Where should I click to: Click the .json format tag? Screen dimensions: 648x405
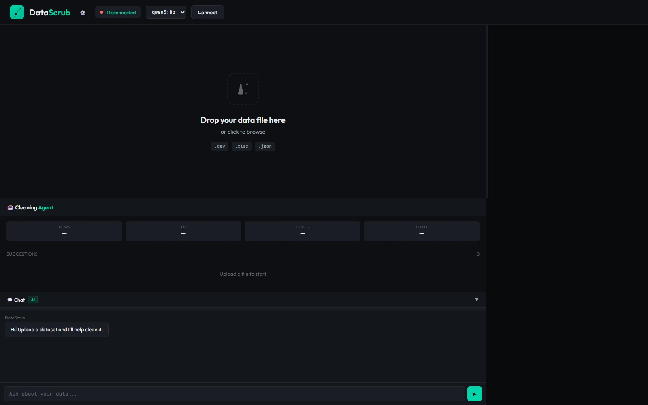coord(265,146)
